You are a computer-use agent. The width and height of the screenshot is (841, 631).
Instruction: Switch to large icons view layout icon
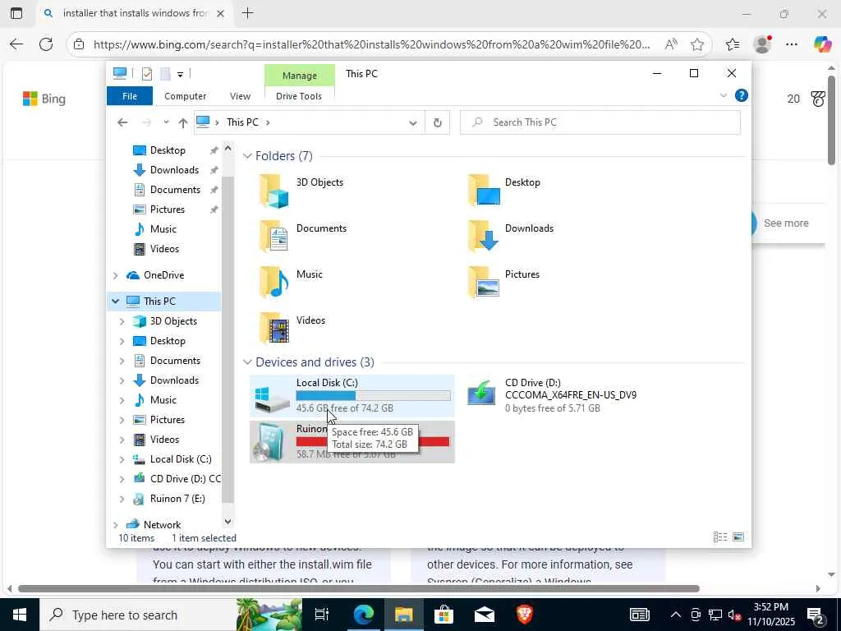[738, 537]
